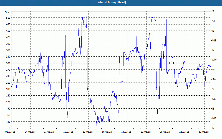The width and height of the screenshot is (222, 139).
Task: Click the '01.03.15' date label
Action: (11, 132)
